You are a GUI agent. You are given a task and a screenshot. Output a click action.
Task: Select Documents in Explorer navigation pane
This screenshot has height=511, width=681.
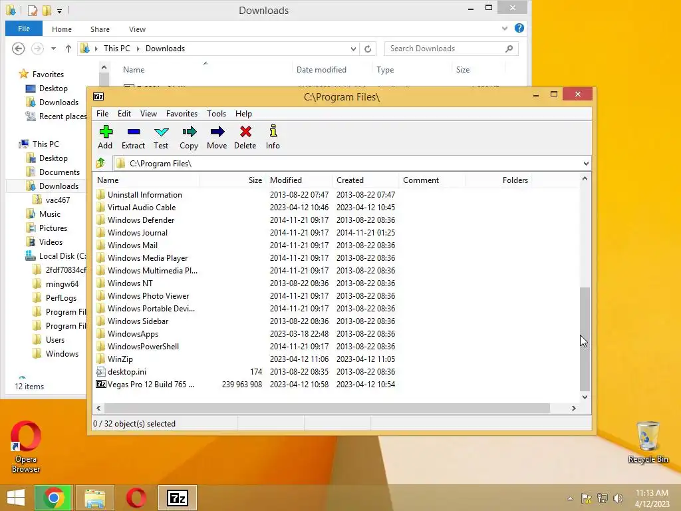pyautogui.click(x=59, y=172)
